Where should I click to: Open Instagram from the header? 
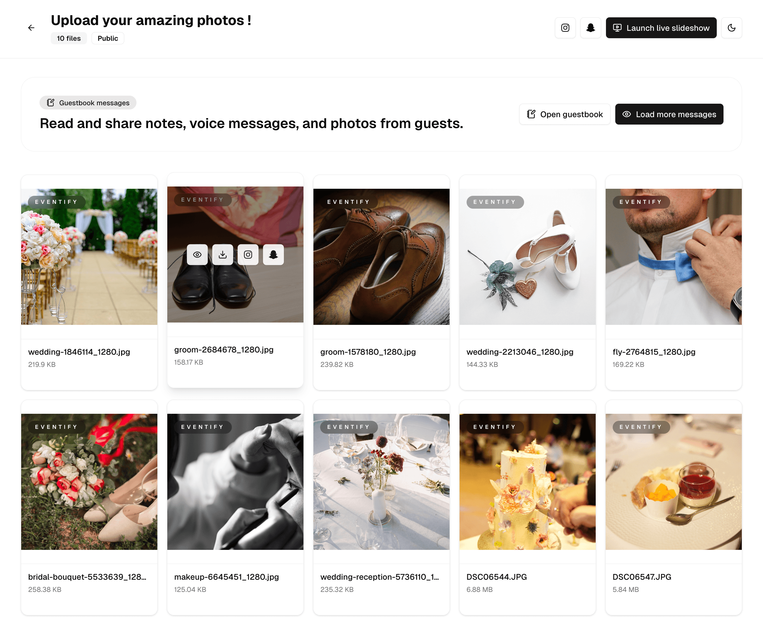[x=565, y=28]
